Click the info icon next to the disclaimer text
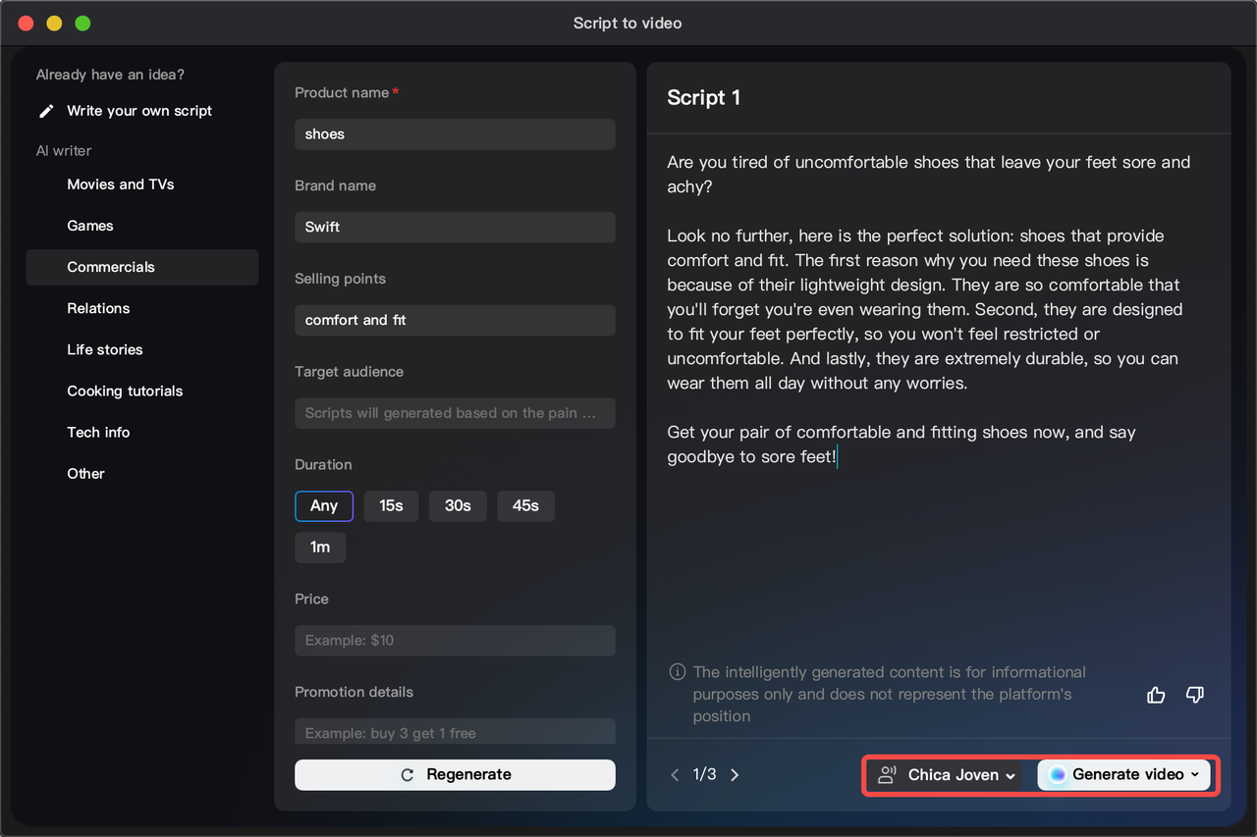1257x837 pixels. tap(677, 671)
